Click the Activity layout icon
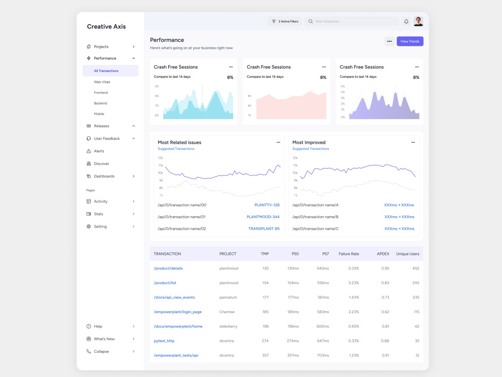 coord(89,202)
